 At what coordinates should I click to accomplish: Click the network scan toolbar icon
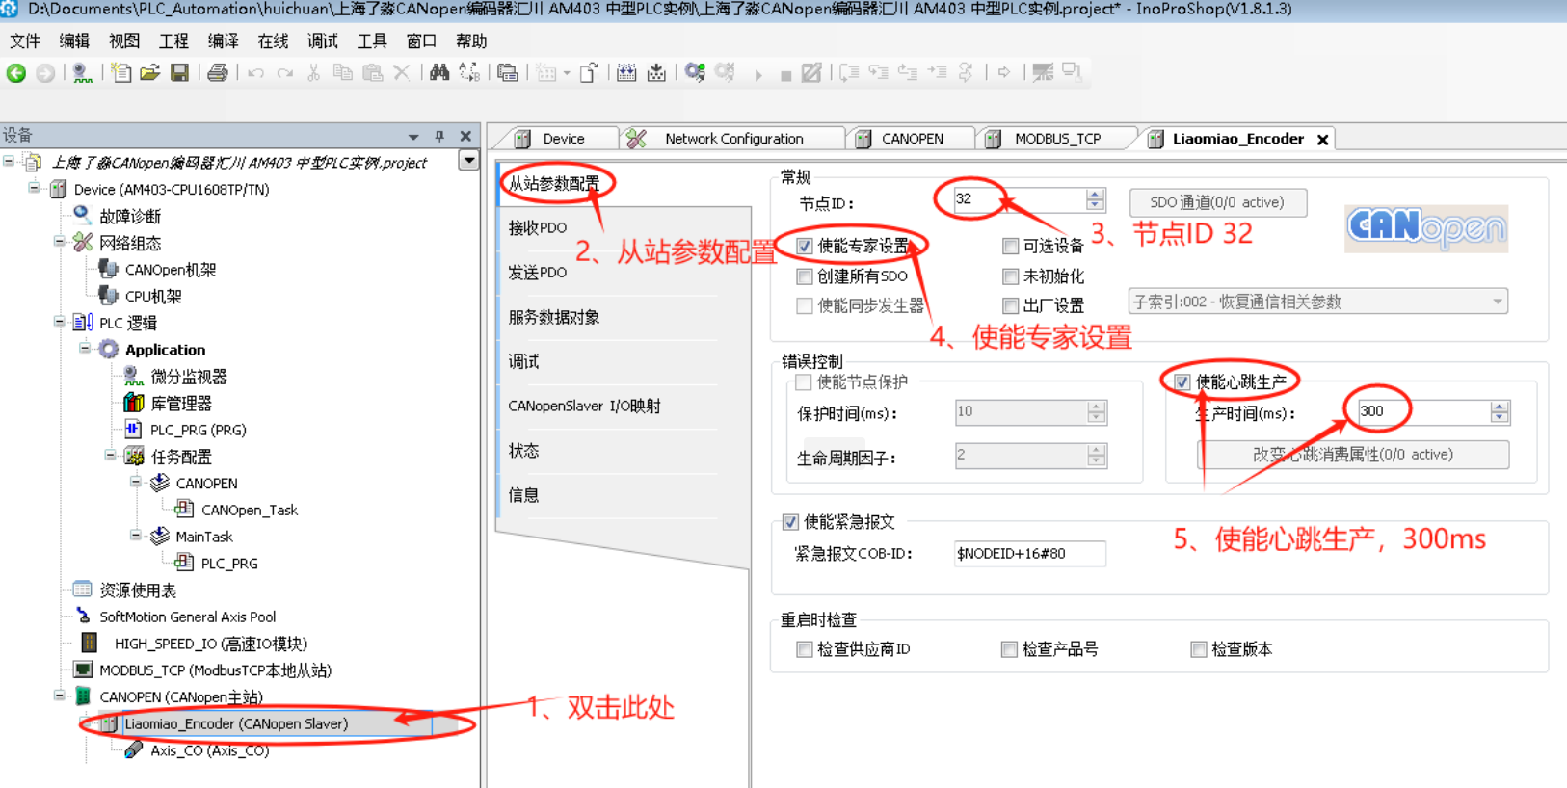(83, 73)
